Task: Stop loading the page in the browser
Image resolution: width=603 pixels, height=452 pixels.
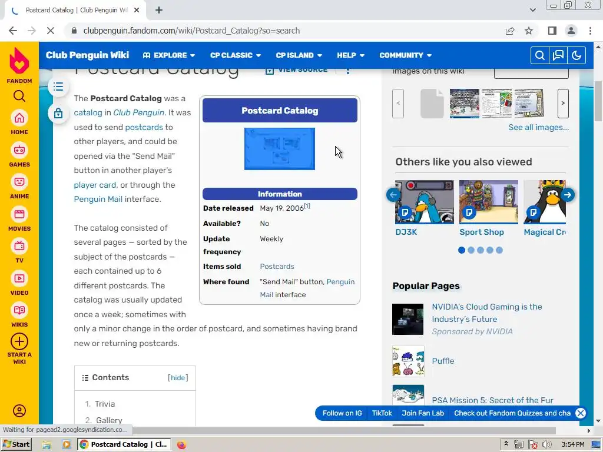Action: pos(51,31)
